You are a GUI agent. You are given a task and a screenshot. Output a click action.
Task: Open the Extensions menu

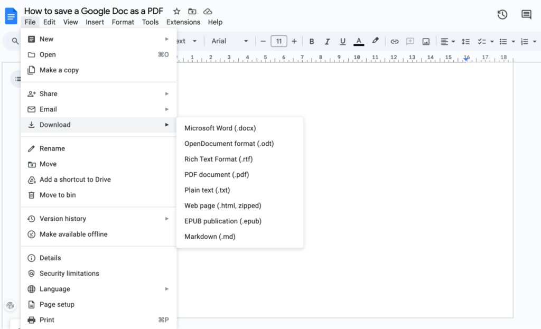coord(183,22)
